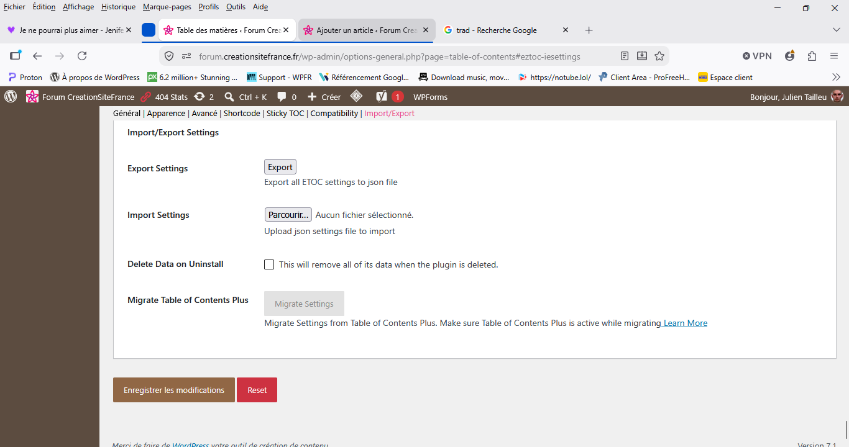Click the WordPress logo in admin bar
This screenshot has width=849, height=447.
(x=11, y=97)
